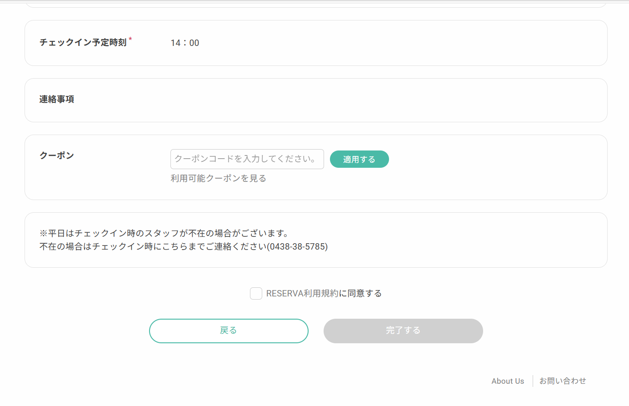Click the 連絡事項 section heading
This screenshot has width=629, height=406.
point(57,99)
